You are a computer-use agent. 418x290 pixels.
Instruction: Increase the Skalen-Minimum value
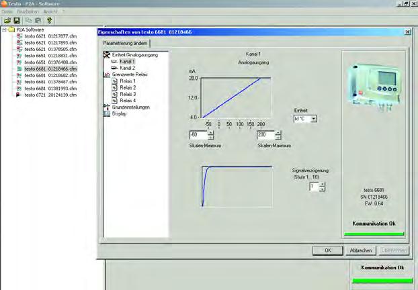[x=210, y=133]
